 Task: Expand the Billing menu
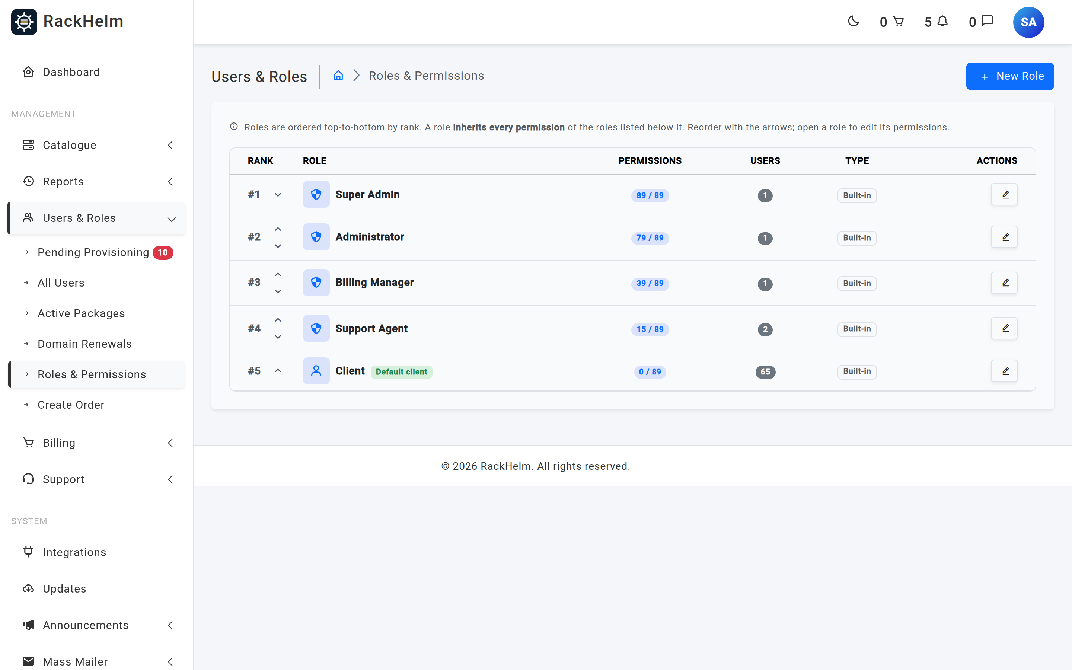pyautogui.click(x=96, y=443)
